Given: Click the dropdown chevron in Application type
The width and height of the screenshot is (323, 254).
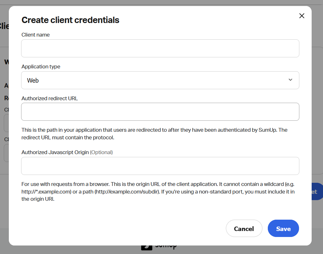Looking at the screenshot, I should point(291,80).
